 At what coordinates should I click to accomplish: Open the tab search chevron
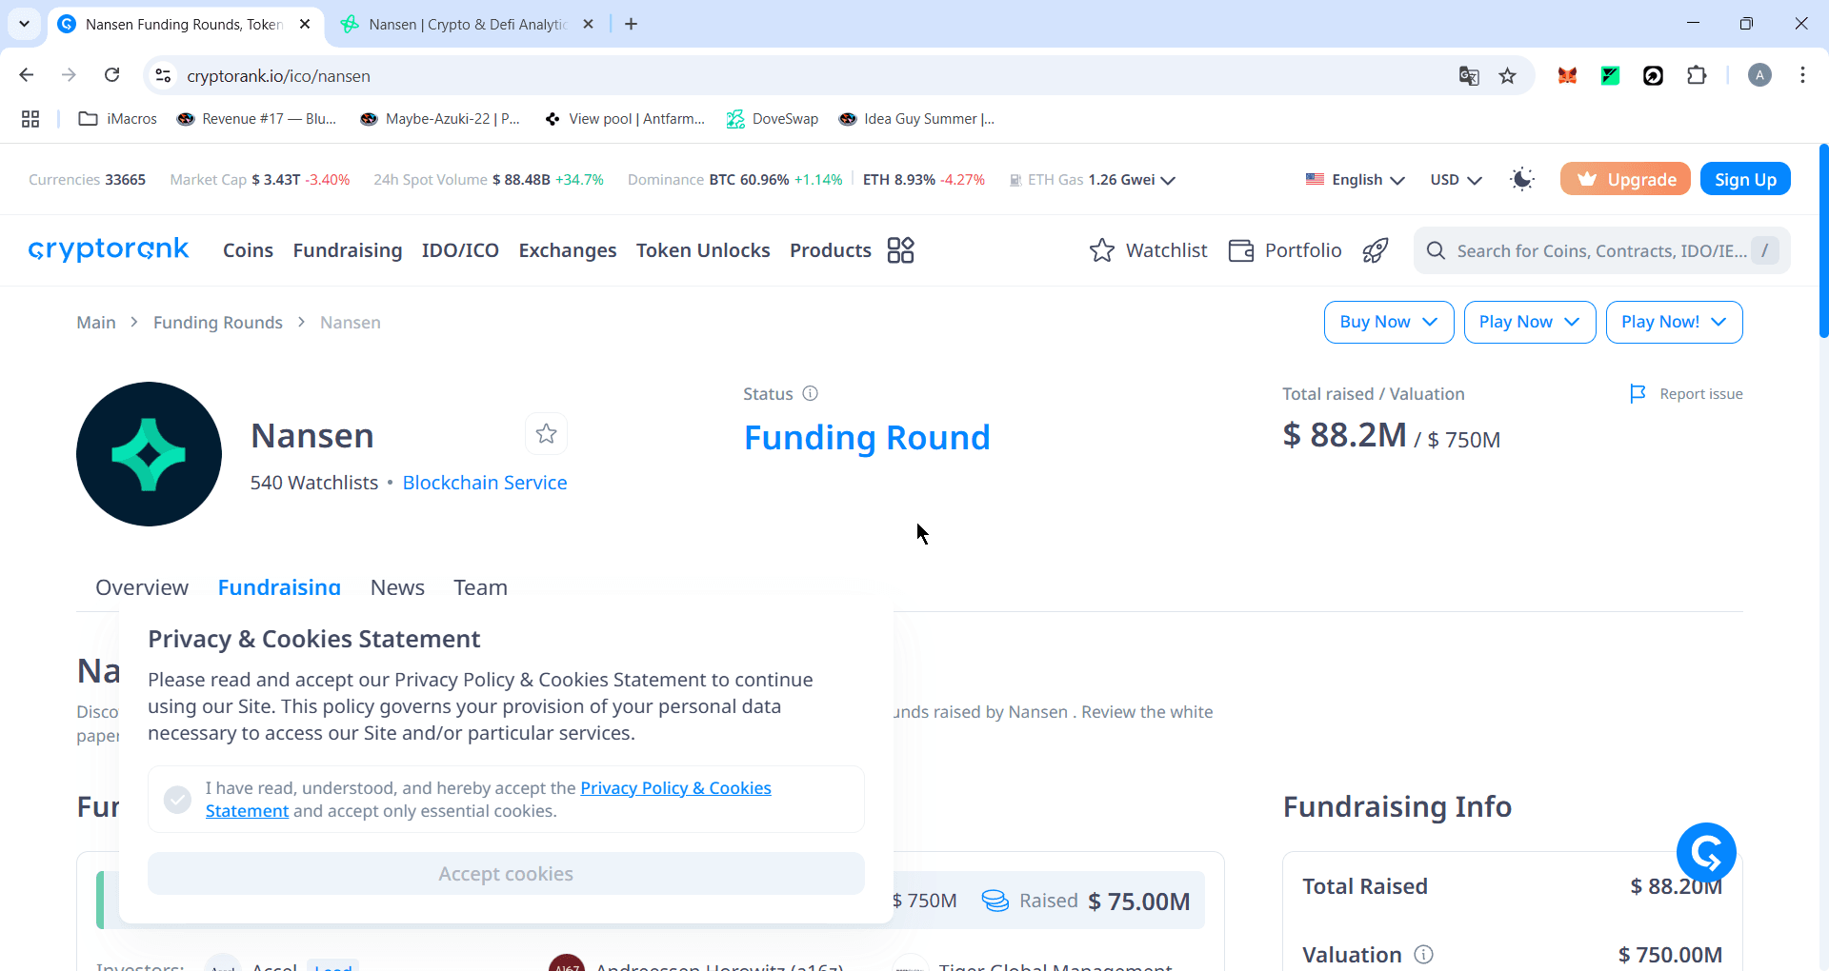(24, 24)
